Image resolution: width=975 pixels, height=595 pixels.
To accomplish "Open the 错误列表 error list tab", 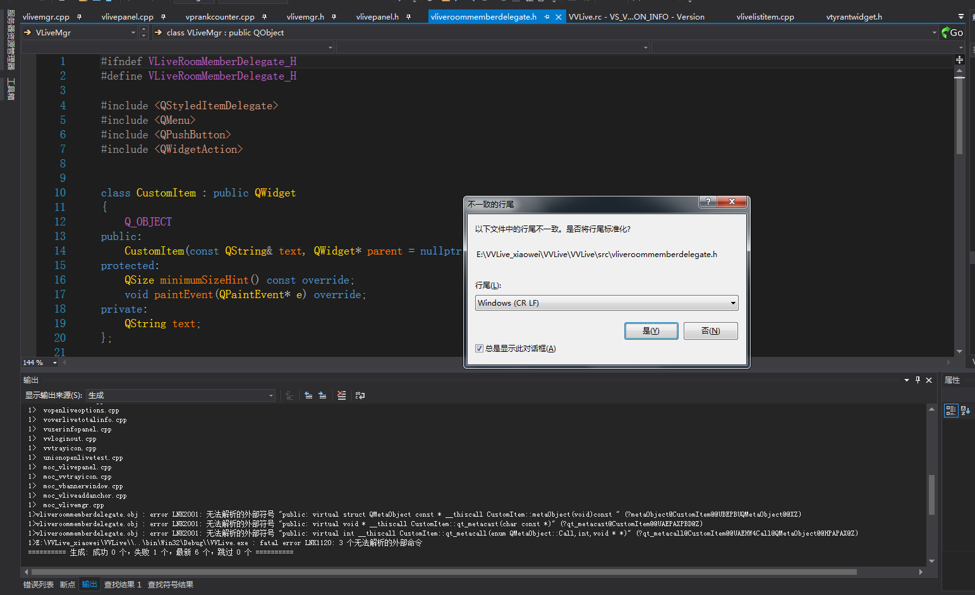I will 39,585.
